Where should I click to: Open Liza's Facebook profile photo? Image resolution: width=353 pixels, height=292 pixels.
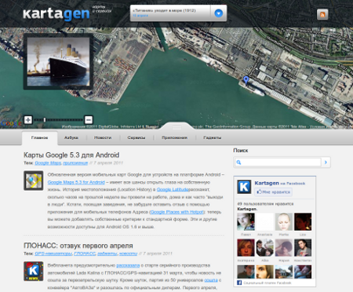303,222
